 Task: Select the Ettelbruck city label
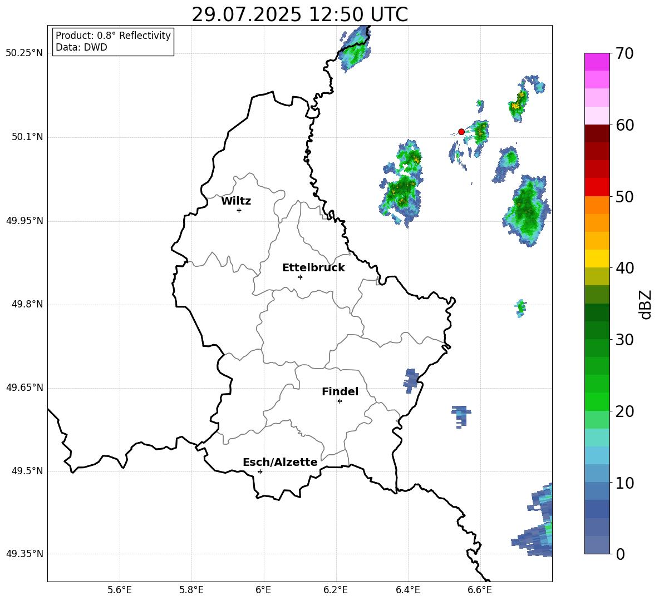pos(313,268)
